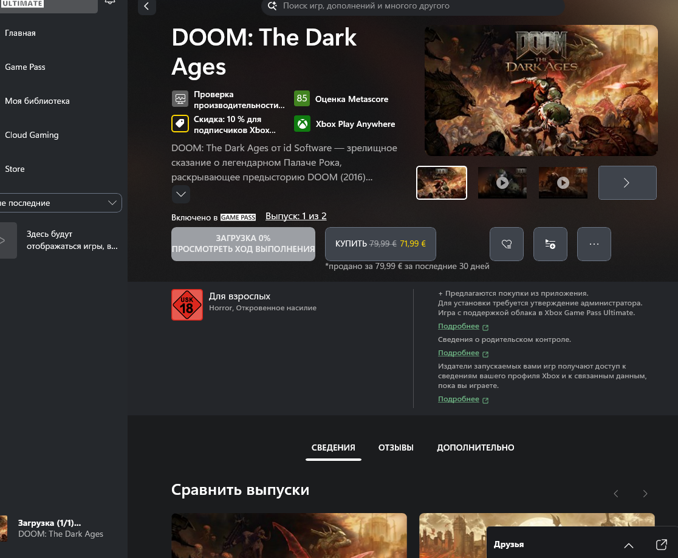The image size is (678, 558).
Task: Go to previous editions arrow
Action: click(x=616, y=494)
